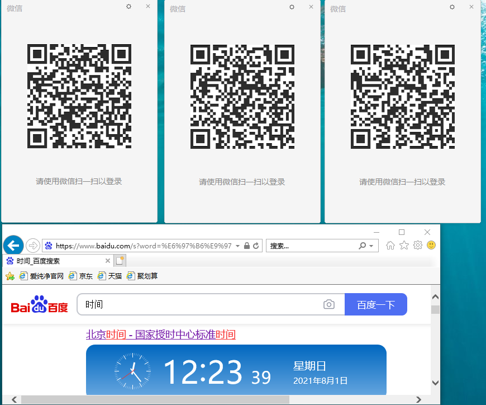Click the analog clock in time widget
This screenshot has height=405, width=486.
point(132,371)
